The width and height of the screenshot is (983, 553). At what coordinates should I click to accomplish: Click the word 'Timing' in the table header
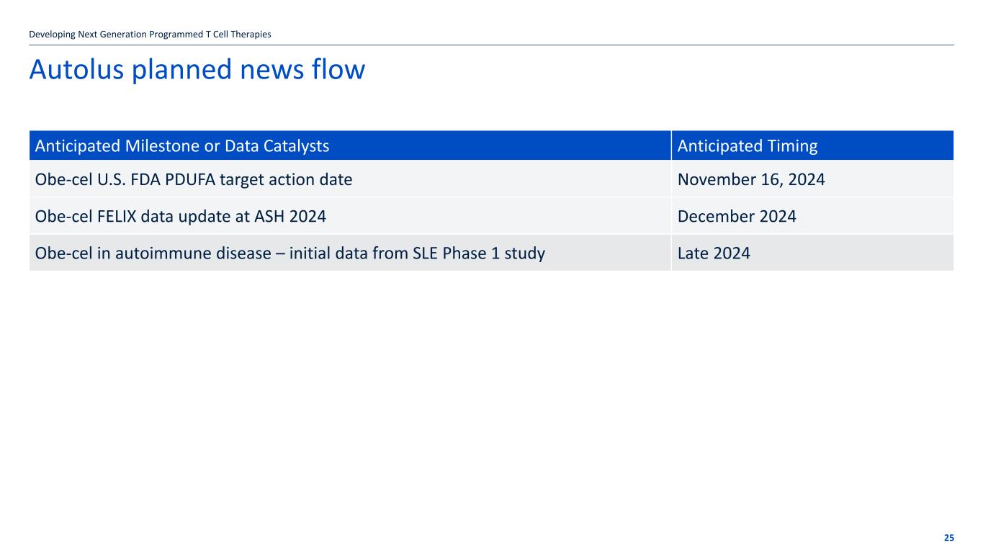[791, 146]
